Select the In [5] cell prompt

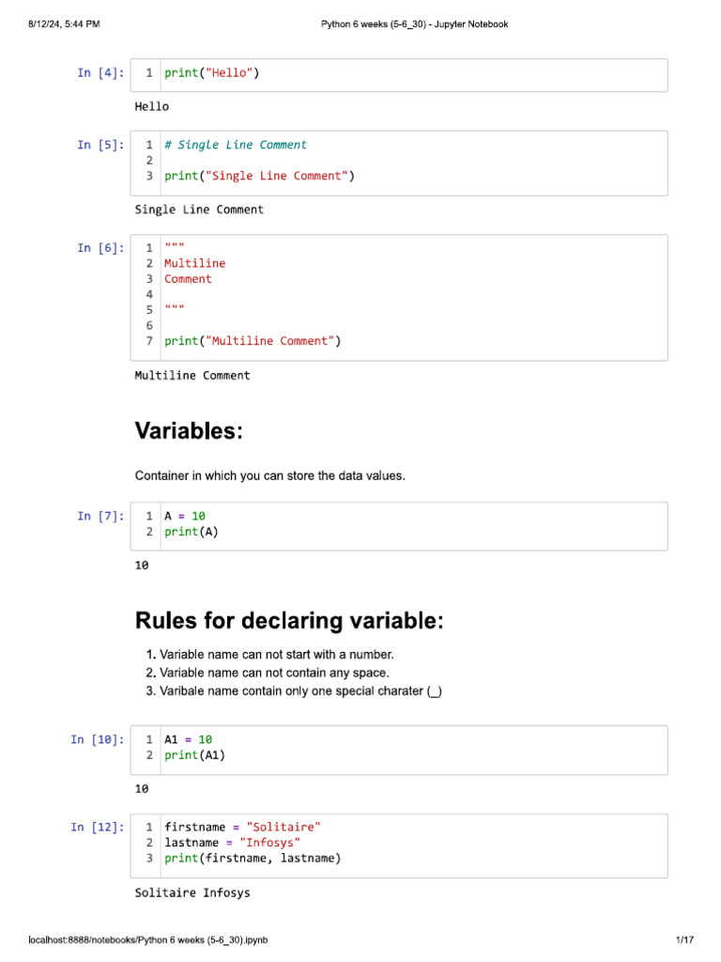coord(100,145)
